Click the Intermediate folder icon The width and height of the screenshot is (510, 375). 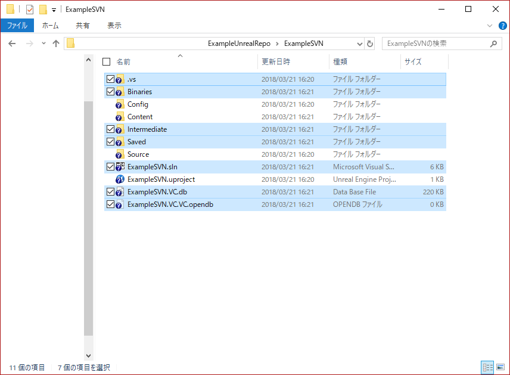[x=120, y=129]
